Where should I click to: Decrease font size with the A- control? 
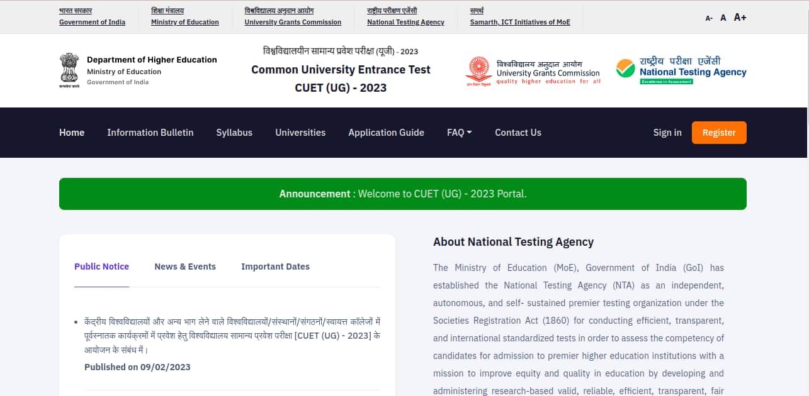point(708,18)
